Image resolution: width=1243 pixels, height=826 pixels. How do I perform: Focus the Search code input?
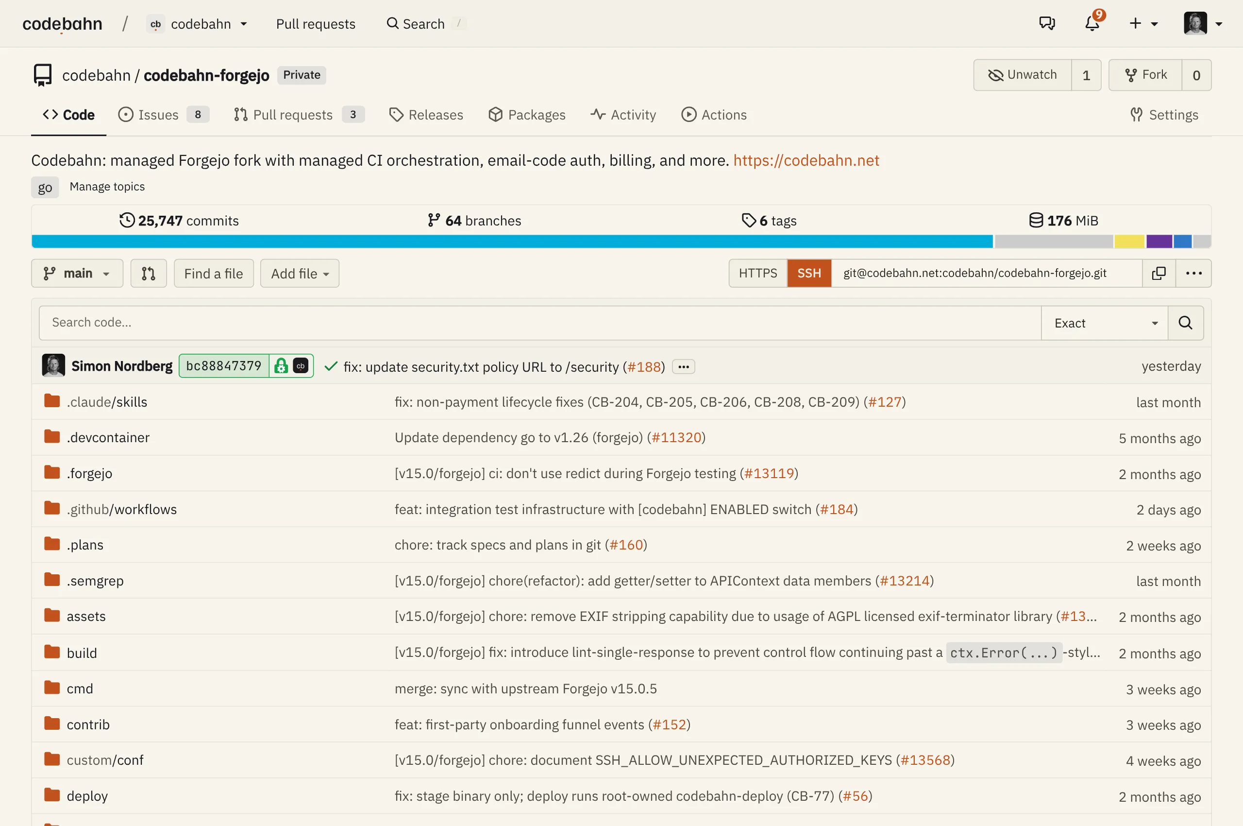[539, 323]
